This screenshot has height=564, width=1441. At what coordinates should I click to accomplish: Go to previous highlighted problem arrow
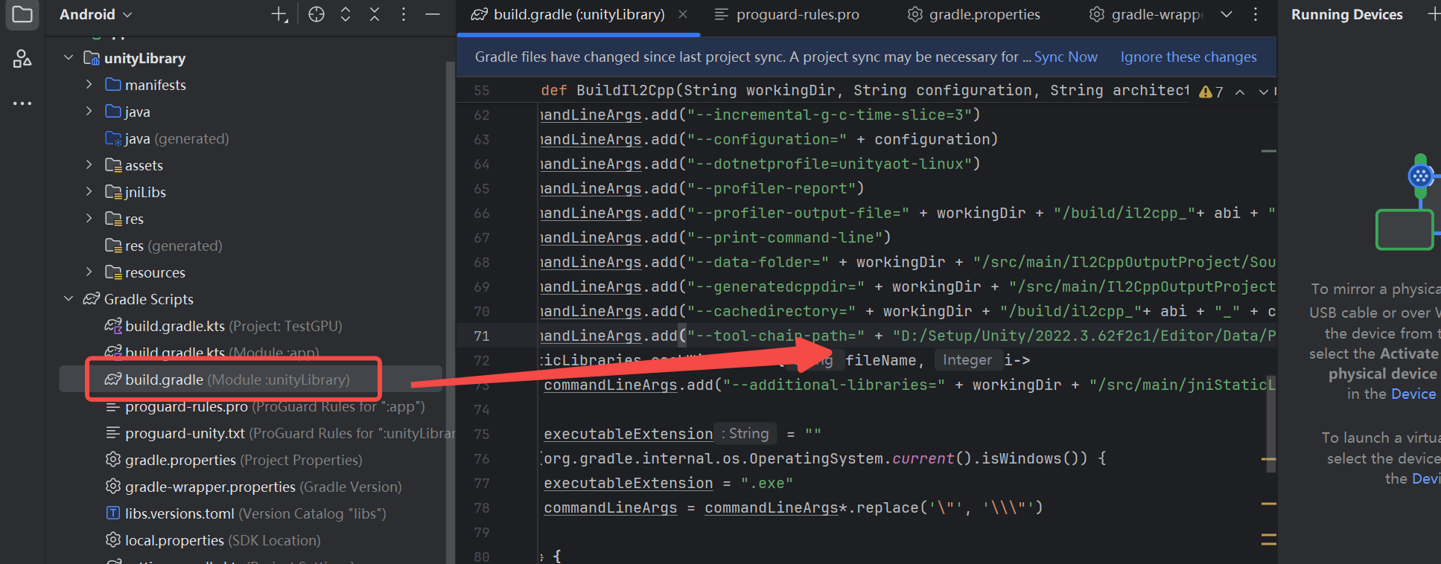tap(1240, 92)
